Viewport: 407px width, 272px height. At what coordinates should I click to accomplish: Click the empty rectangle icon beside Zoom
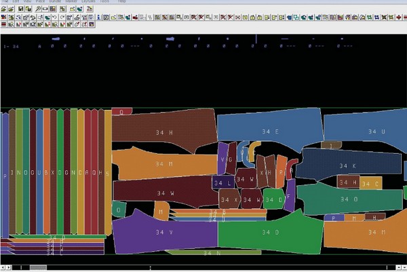click(x=45, y=9)
